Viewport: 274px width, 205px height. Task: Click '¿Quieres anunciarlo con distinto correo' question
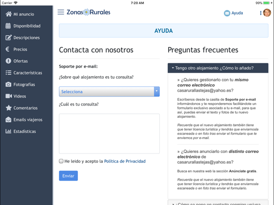point(218,156)
